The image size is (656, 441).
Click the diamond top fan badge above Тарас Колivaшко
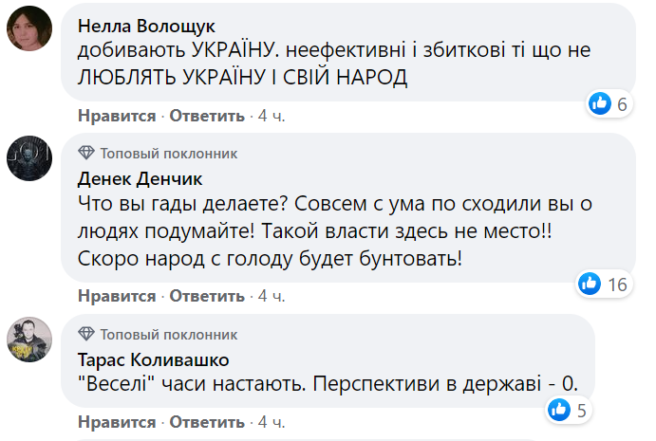[86, 334]
